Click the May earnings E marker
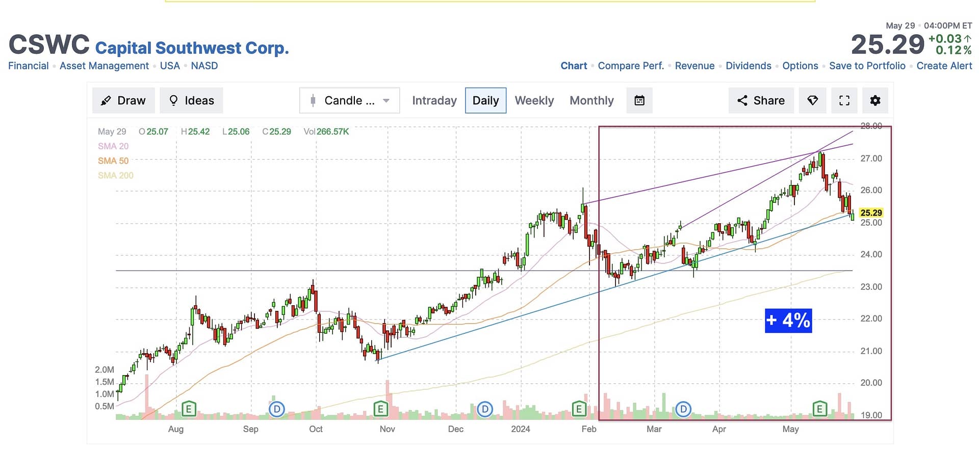 pyautogui.click(x=819, y=409)
